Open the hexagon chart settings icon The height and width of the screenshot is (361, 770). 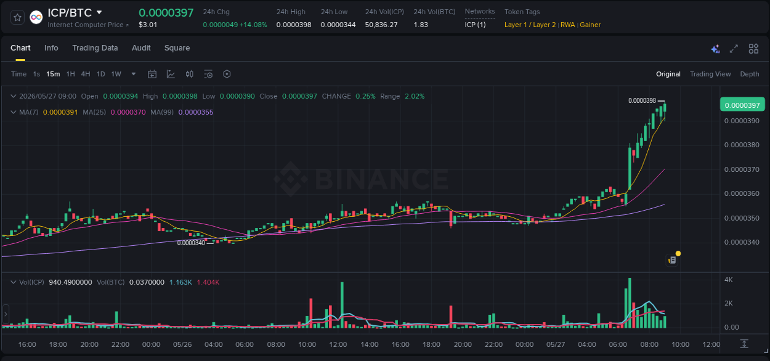point(227,74)
